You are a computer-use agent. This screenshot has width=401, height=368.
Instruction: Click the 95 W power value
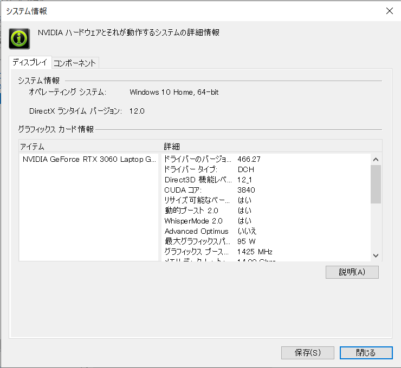point(246,241)
